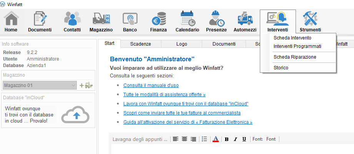Click the Utente Amministratore value
The width and height of the screenshot is (354, 154).
pyautogui.click(x=43, y=59)
